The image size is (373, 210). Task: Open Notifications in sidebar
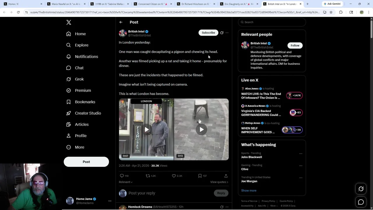(x=82, y=57)
